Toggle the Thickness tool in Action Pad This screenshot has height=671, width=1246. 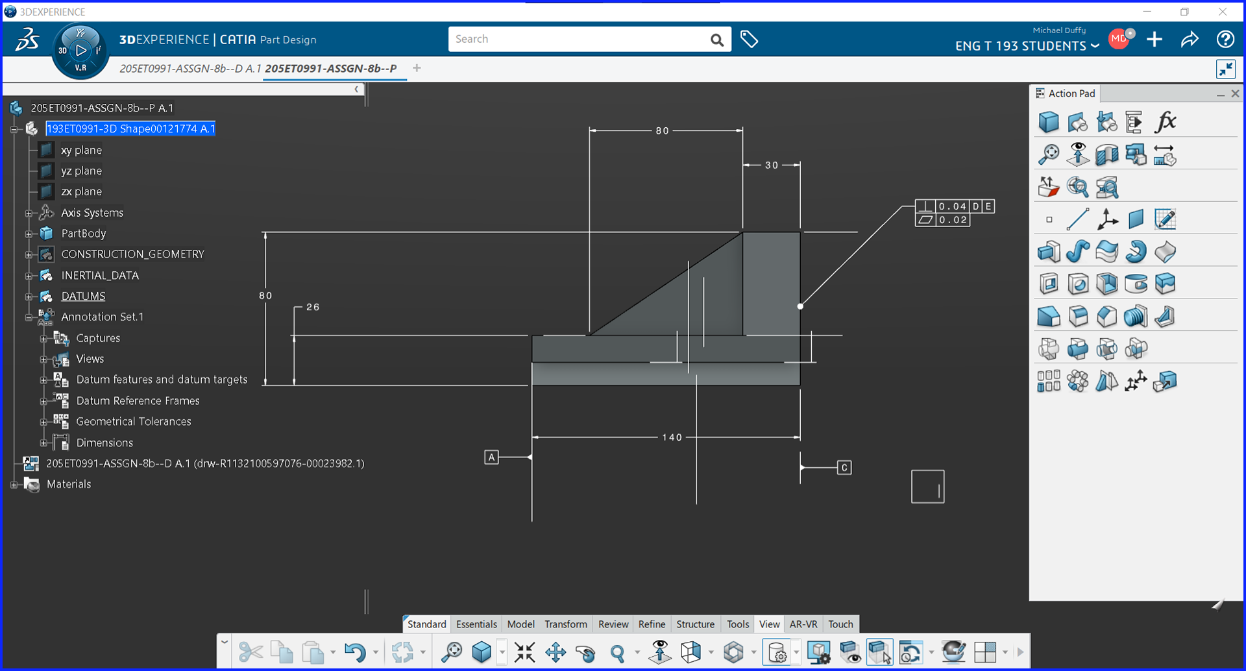pyautogui.click(x=1165, y=284)
